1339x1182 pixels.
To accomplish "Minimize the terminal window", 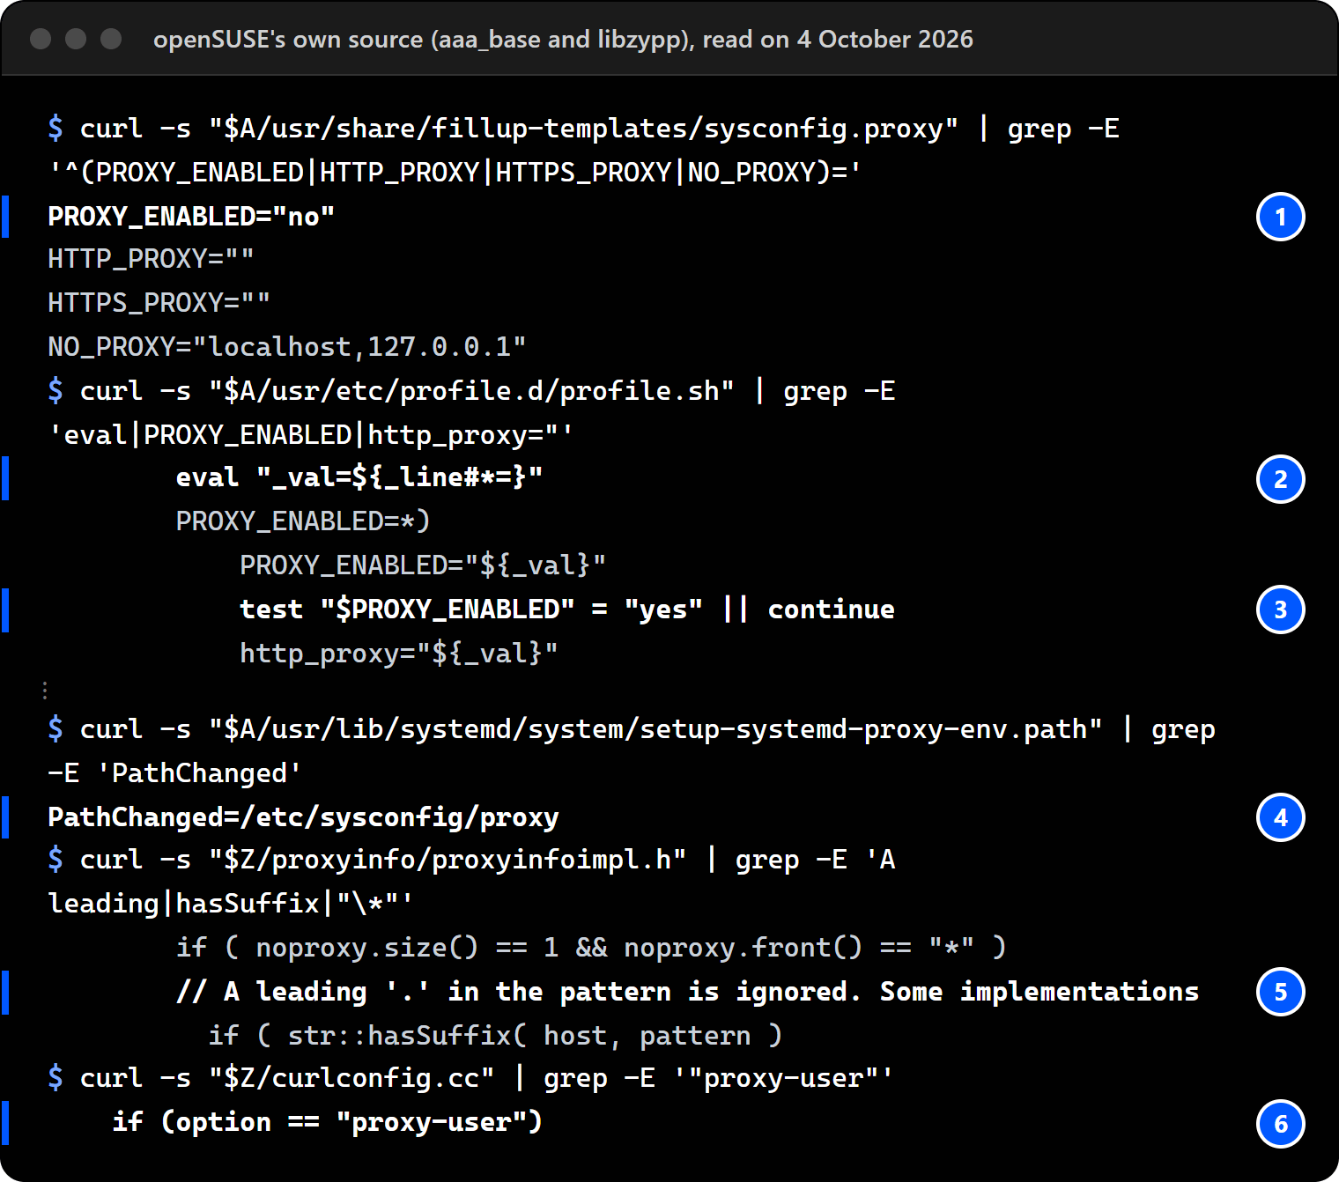I will (76, 39).
